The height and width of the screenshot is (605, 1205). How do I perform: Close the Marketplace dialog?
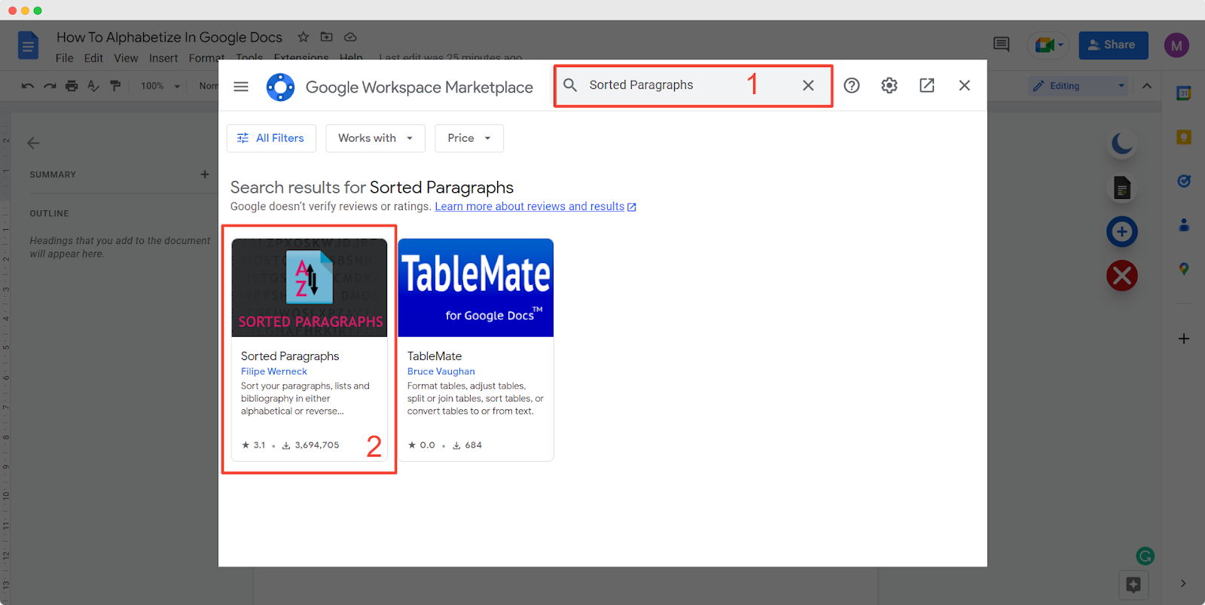click(964, 86)
